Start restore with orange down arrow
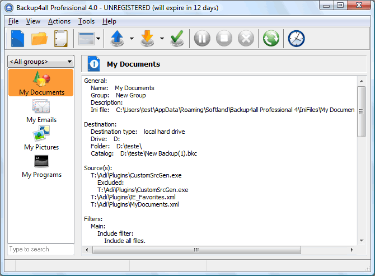The width and height of the screenshot is (375, 276). [x=147, y=39]
